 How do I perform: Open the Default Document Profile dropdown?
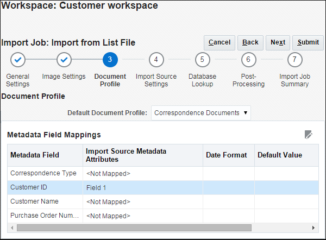pyautogui.click(x=201, y=113)
